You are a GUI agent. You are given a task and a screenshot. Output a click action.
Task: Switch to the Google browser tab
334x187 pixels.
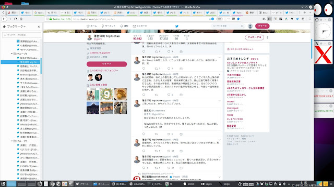pyautogui.click(x=39, y=12)
